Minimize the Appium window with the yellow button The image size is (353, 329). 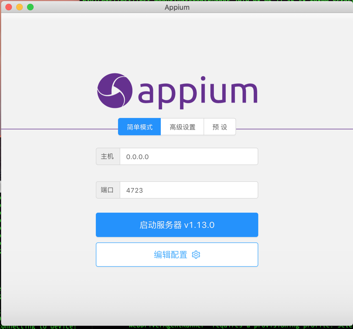[x=20, y=7]
